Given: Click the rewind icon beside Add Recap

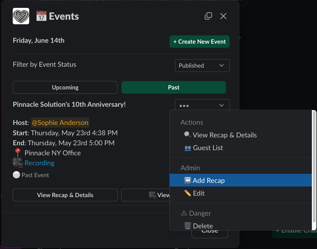Looking at the screenshot, I should click(x=188, y=180).
